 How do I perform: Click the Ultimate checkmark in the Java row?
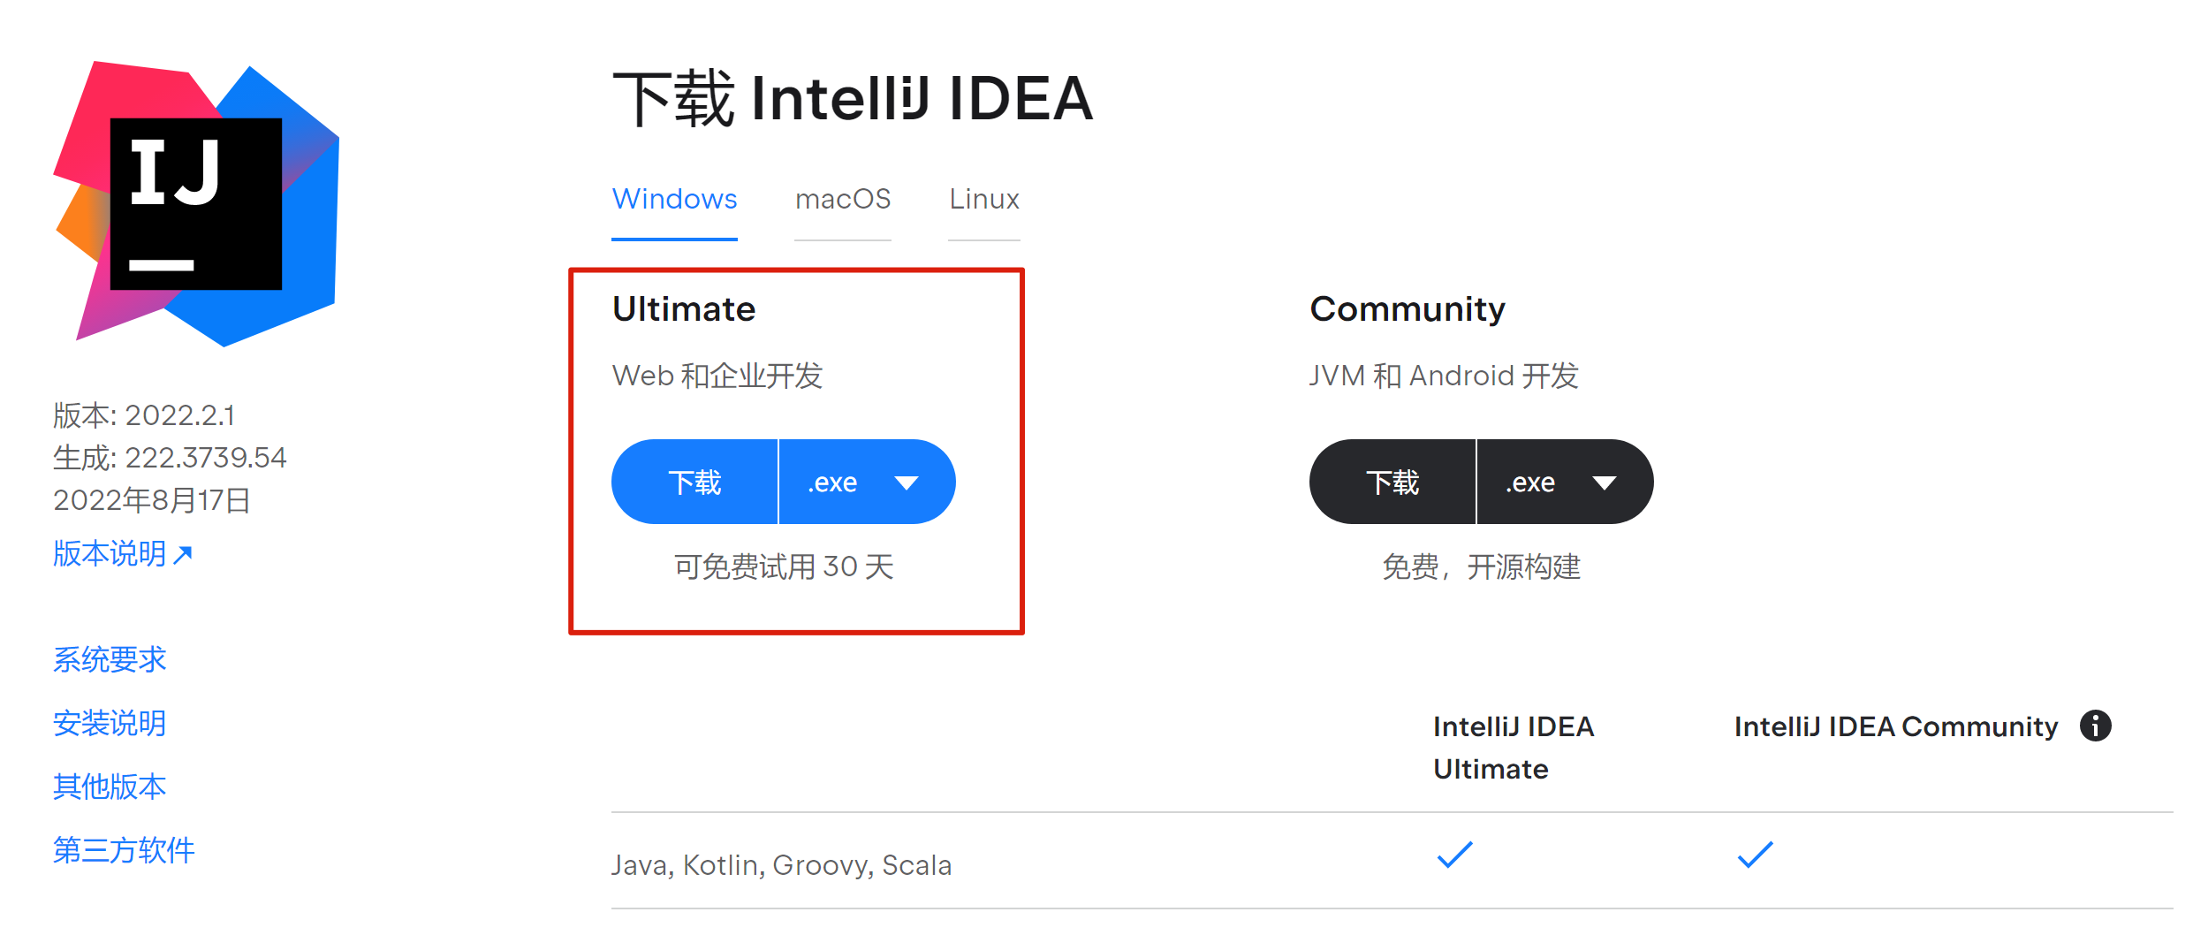point(1454,855)
